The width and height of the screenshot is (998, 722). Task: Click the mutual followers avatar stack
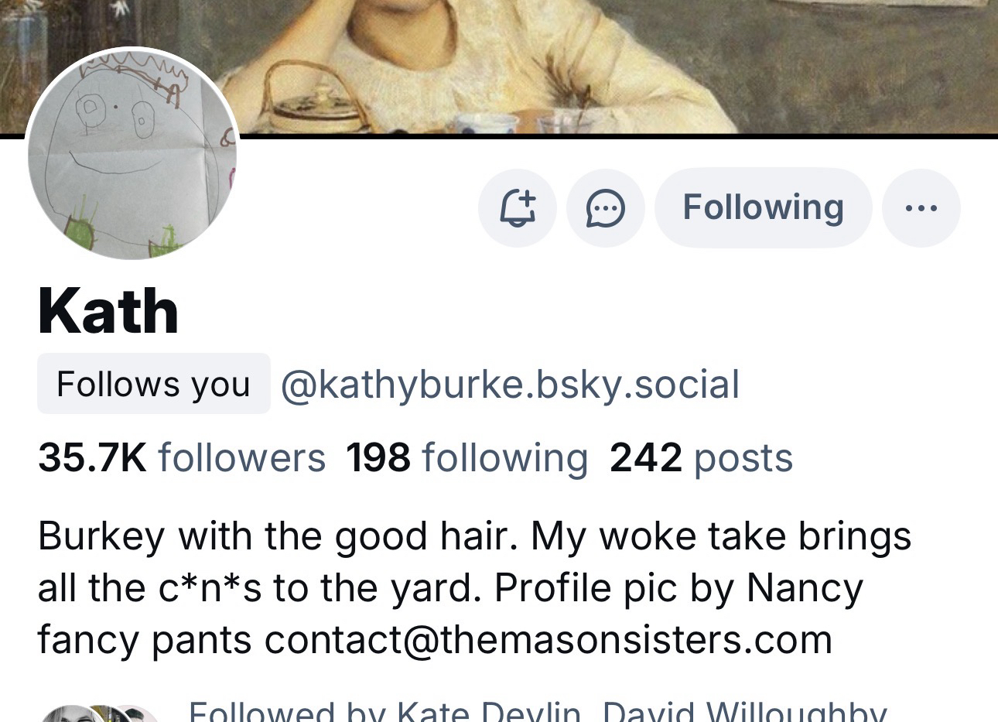[x=101, y=713]
